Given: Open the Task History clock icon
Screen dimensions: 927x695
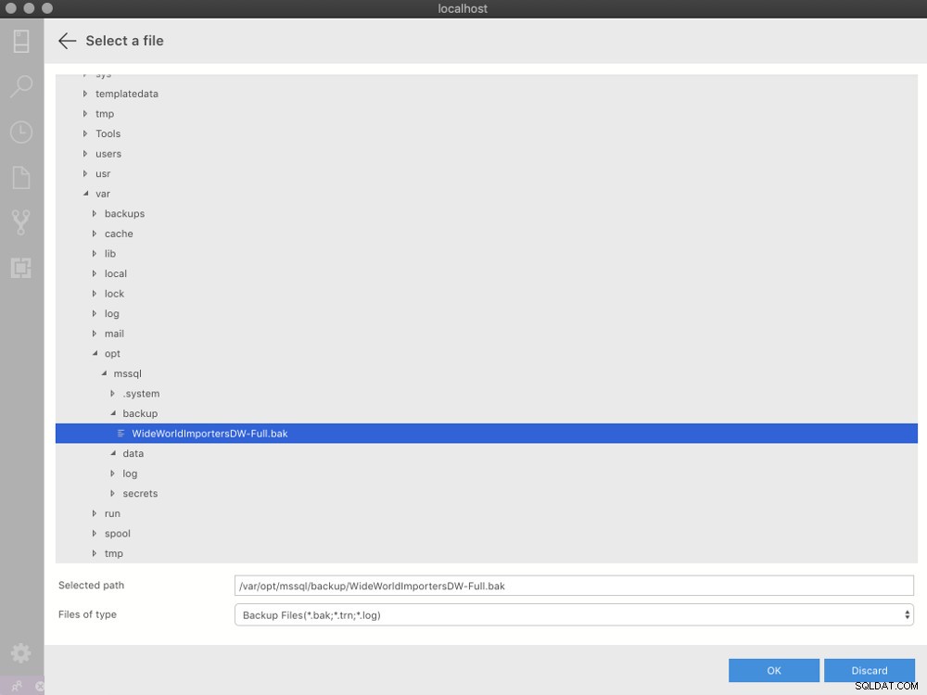Looking at the screenshot, I should [x=21, y=132].
